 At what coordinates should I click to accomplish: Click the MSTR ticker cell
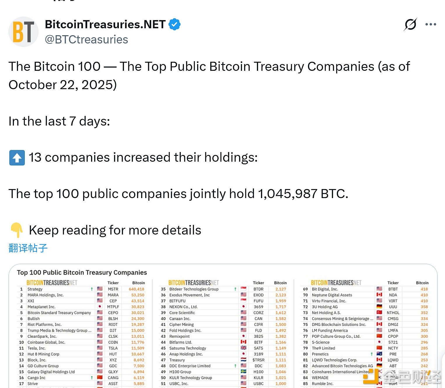point(113,289)
